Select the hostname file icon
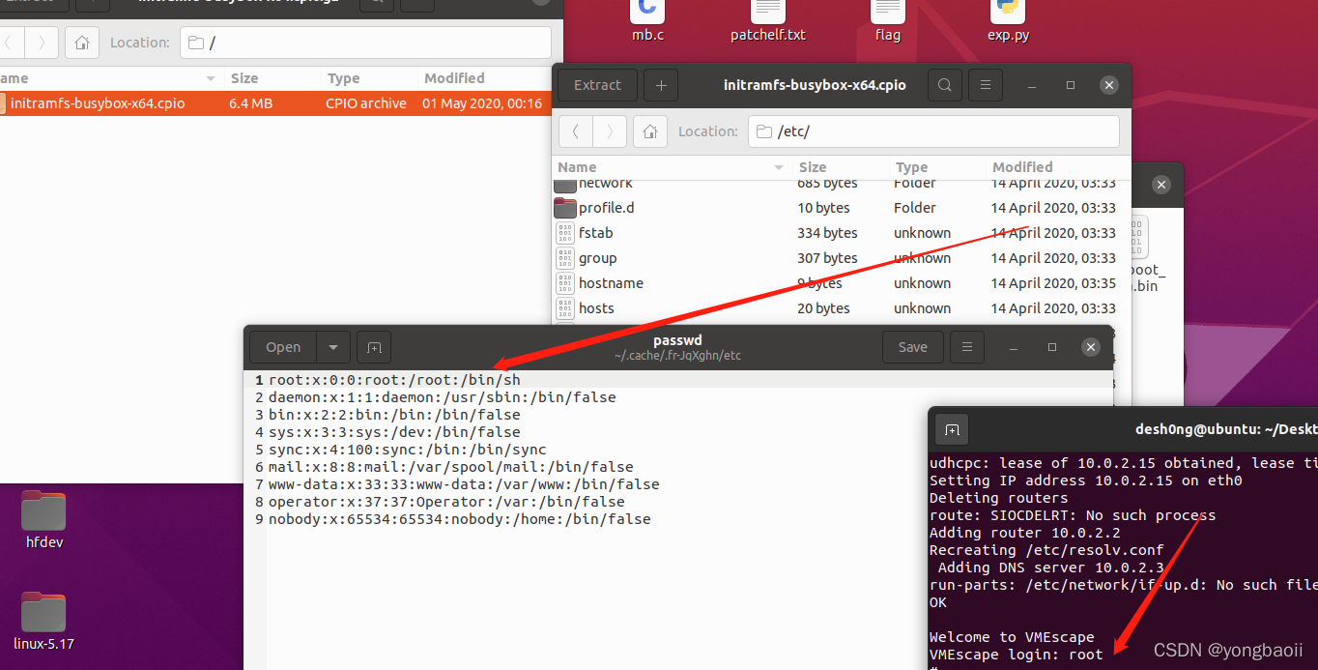 pos(565,283)
